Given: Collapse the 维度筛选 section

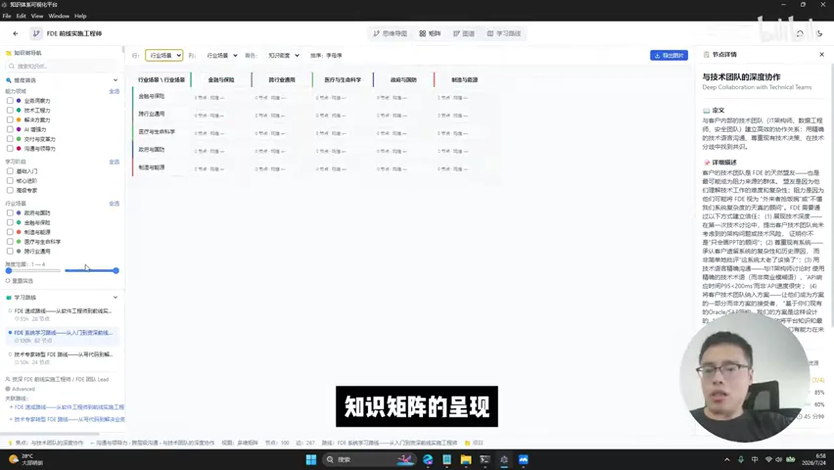Looking at the screenshot, I should coord(115,80).
